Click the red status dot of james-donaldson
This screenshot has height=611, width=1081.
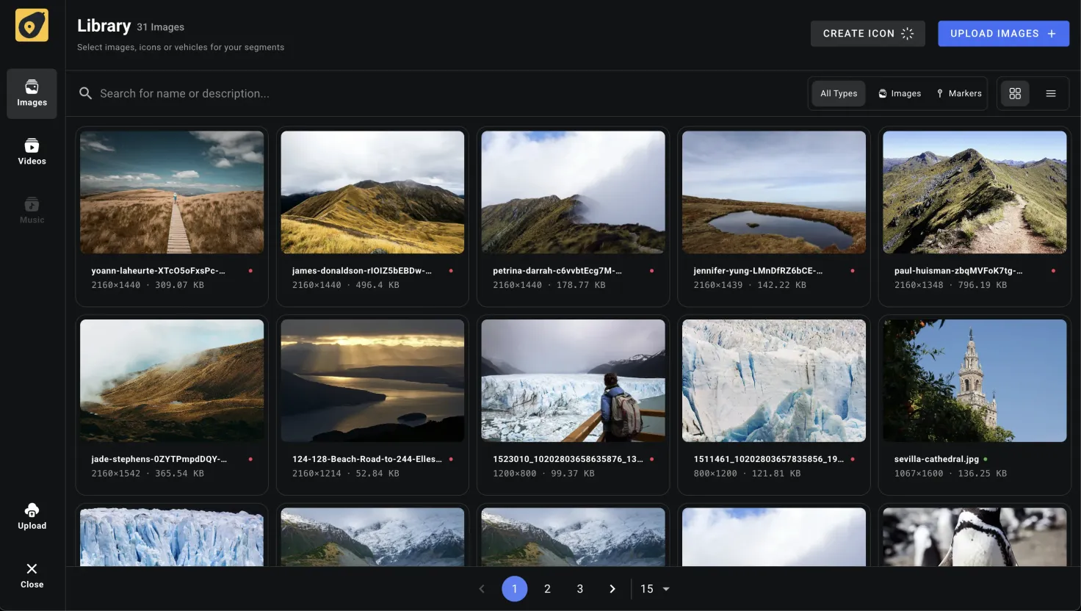click(451, 271)
